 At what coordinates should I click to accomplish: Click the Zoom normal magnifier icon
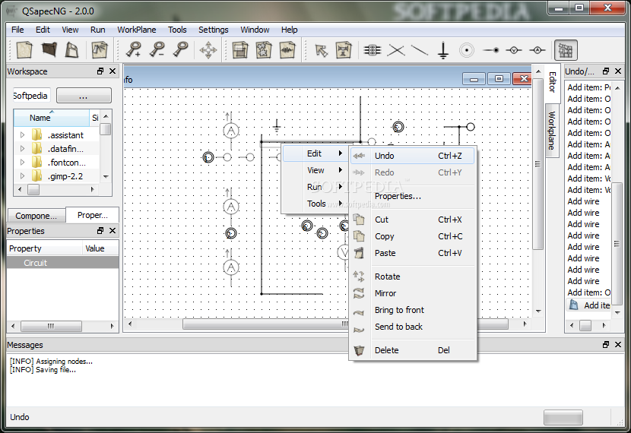(181, 50)
